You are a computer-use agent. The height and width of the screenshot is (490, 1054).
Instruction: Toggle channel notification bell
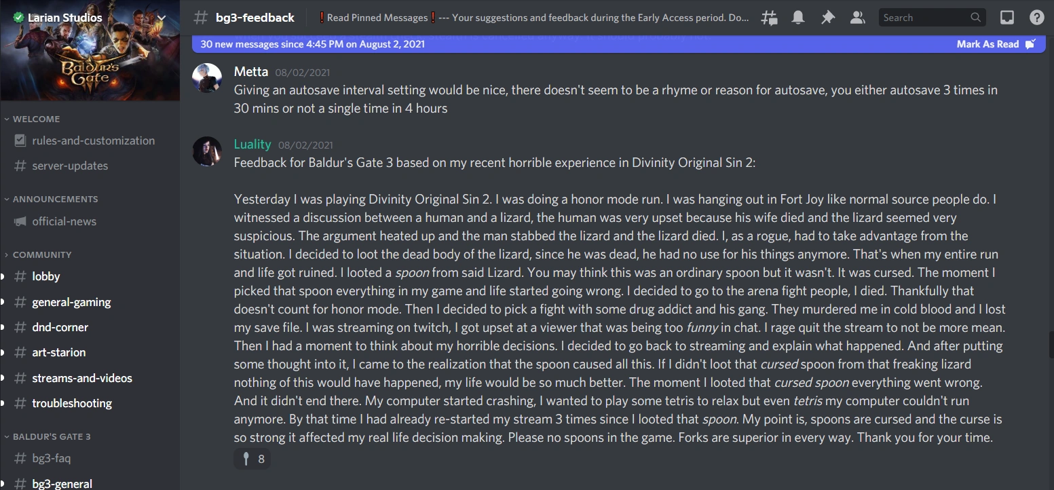[798, 18]
